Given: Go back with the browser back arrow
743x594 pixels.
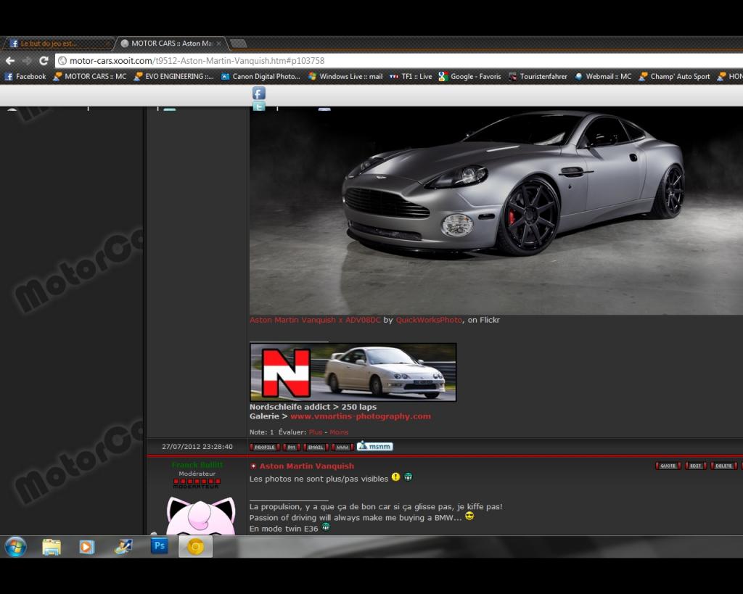Looking at the screenshot, I should coord(10,61).
